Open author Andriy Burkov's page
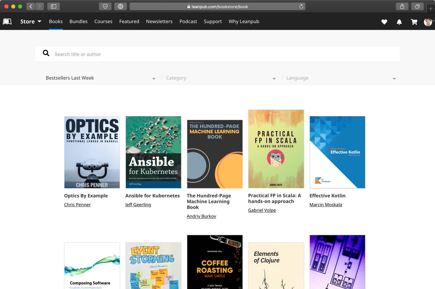This screenshot has width=435, height=289. (x=201, y=216)
